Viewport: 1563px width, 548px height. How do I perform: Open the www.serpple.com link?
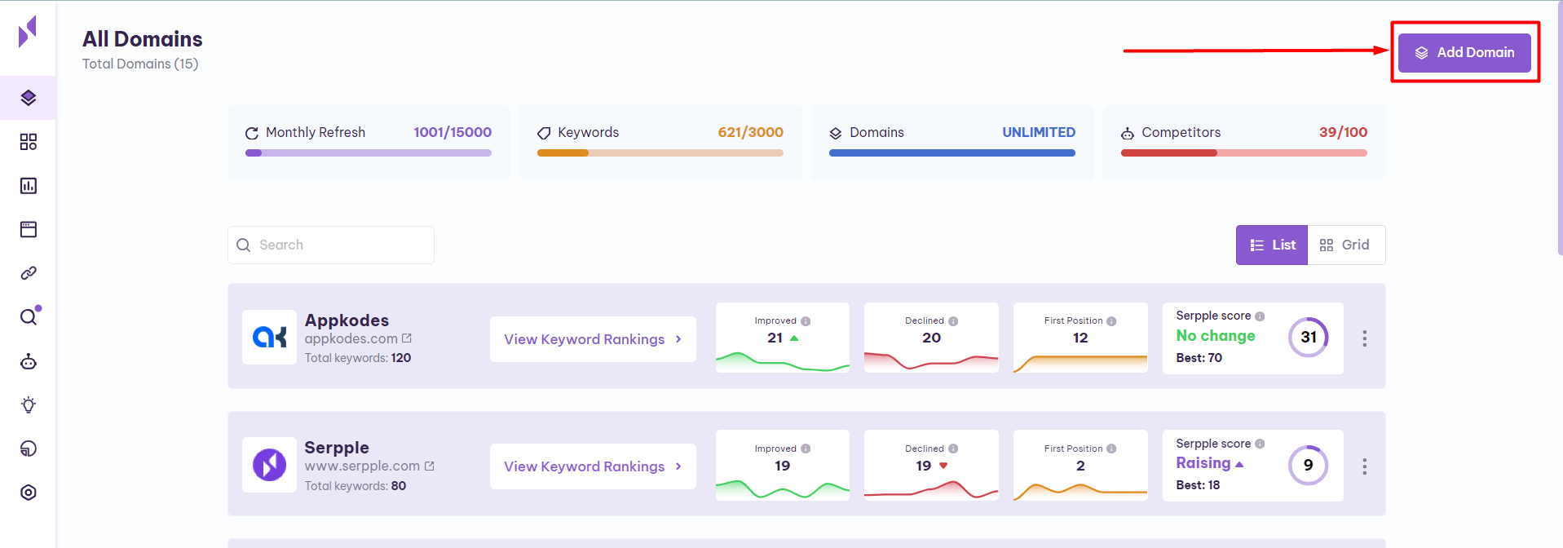tap(362, 466)
